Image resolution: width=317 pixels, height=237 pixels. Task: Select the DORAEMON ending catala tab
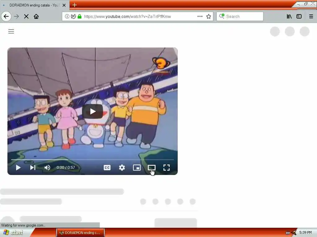[x=35, y=5]
